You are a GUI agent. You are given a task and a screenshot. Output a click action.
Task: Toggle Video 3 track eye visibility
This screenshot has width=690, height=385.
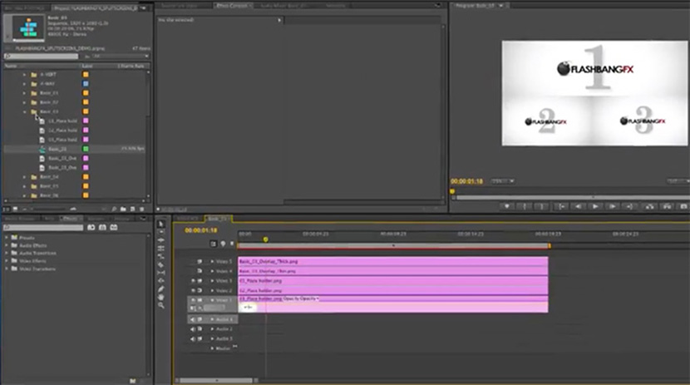coord(193,281)
